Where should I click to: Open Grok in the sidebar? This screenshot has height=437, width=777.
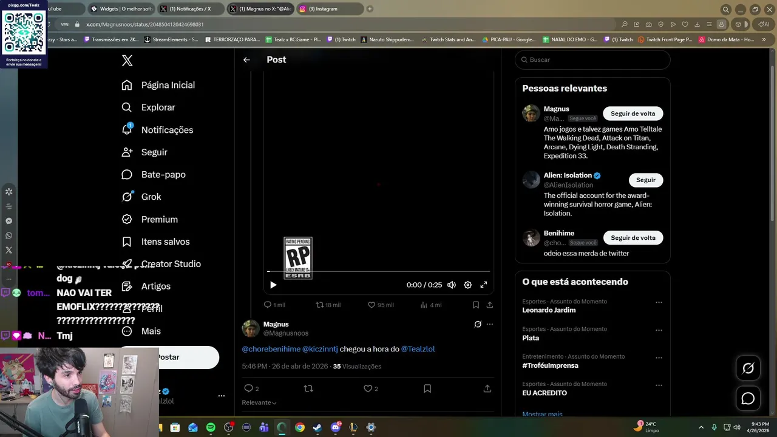141,197
